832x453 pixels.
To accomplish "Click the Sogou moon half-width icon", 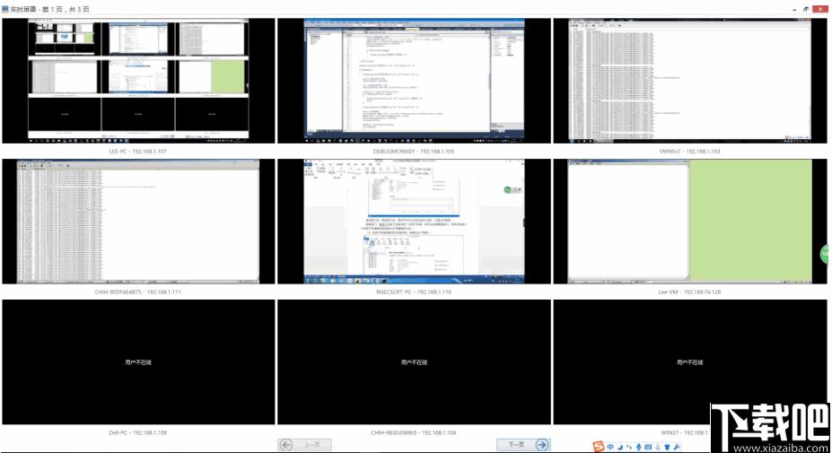I will tap(620, 447).
